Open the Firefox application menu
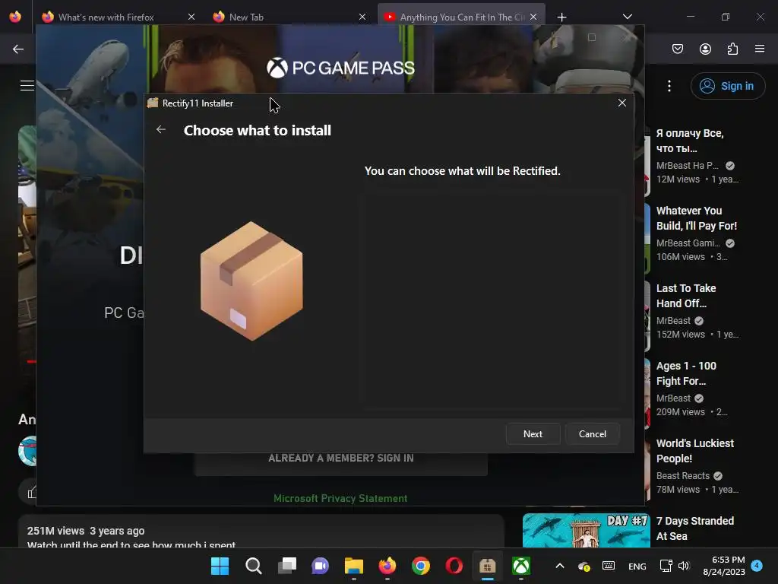 [760, 49]
